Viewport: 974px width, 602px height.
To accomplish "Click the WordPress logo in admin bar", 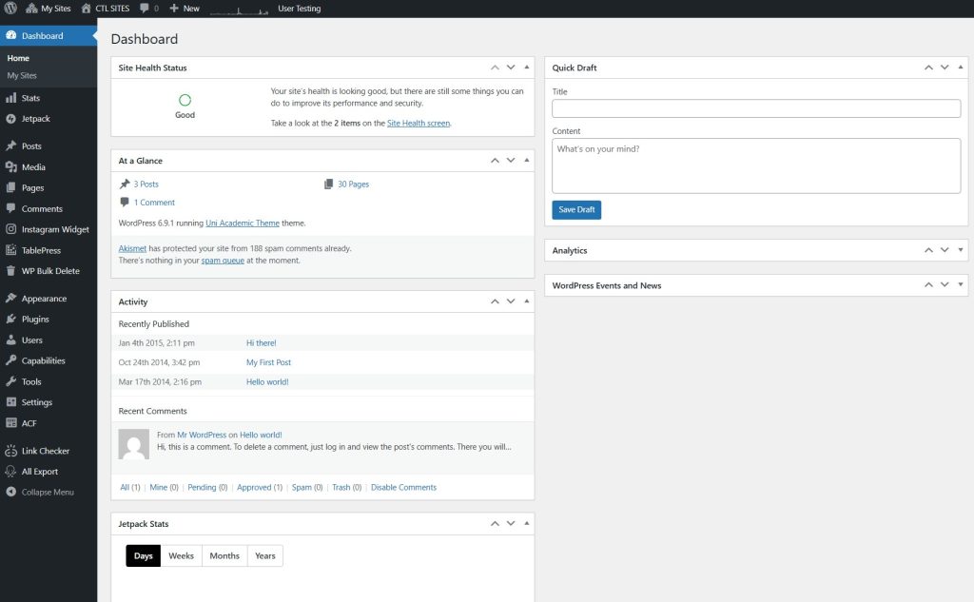I will [10, 8].
